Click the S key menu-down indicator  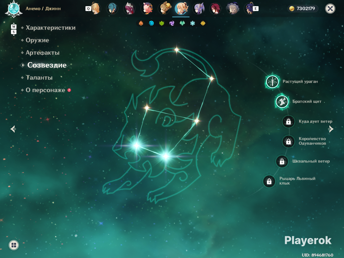[x=14, y=32]
